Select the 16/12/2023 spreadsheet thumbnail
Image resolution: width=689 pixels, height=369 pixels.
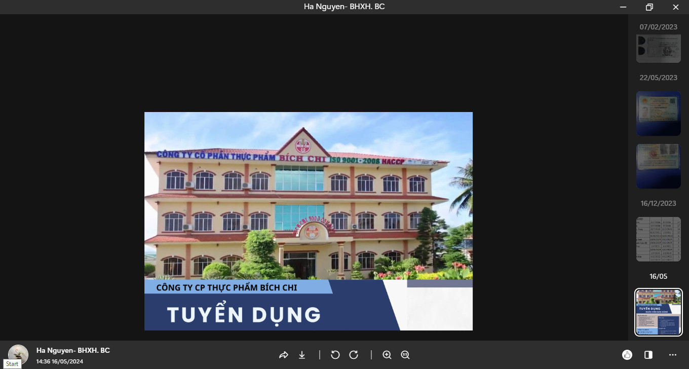tap(658, 239)
